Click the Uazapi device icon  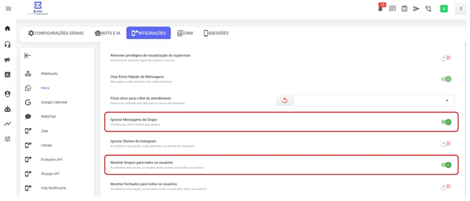28,145
